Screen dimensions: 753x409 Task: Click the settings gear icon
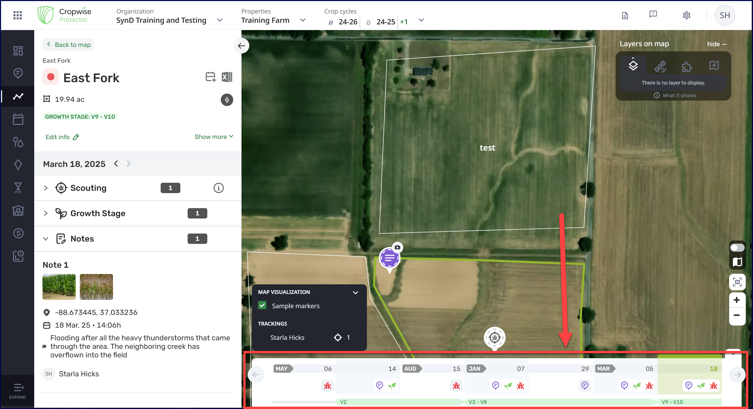click(x=686, y=15)
